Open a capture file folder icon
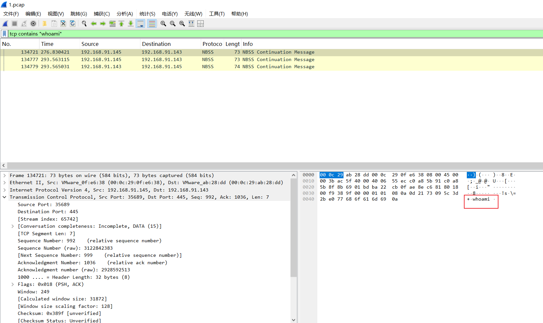The width and height of the screenshot is (543, 323). [x=45, y=24]
